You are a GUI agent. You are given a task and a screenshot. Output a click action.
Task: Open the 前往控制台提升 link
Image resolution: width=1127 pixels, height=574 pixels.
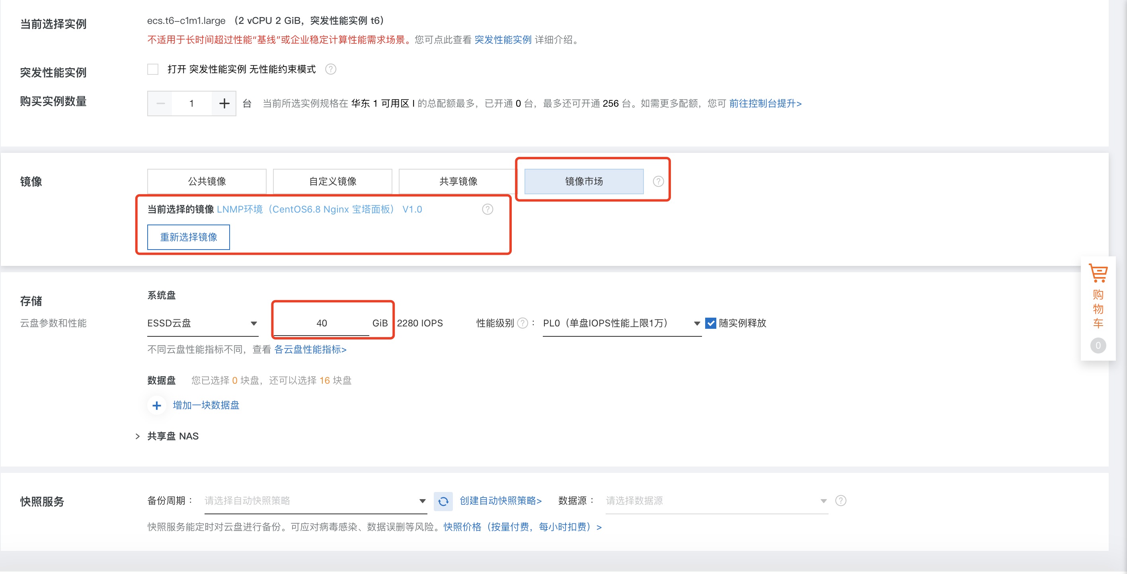point(765,103)
